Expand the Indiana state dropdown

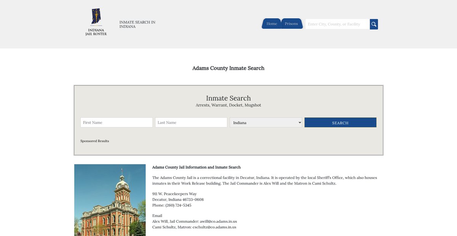click(x=266, y=123)
